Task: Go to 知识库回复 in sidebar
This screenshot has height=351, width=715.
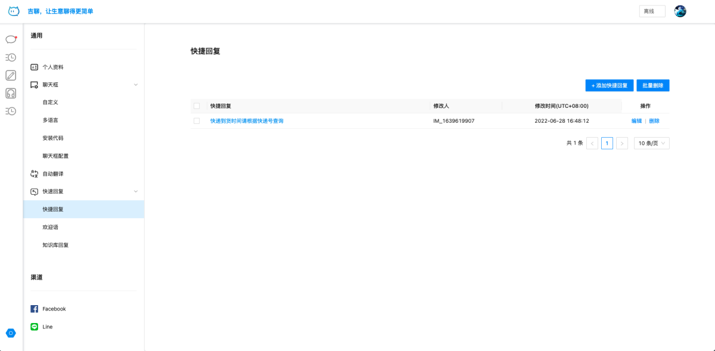Action: [55, 245]
